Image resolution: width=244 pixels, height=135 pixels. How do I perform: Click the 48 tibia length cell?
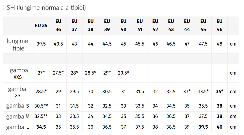pyautogui.click(x=219, y=44)
